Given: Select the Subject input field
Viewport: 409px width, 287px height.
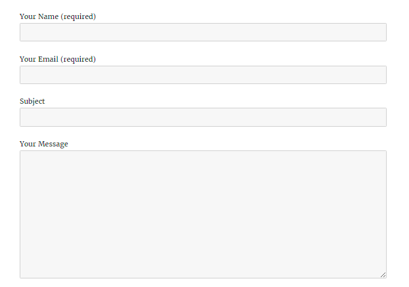Looking at the screenshot, I should [x=203, y=117].
